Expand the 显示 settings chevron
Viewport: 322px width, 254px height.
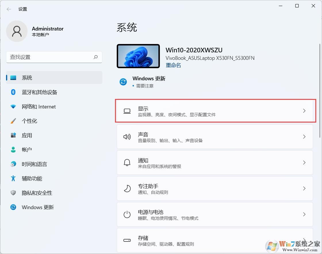click(x=304, y=111)
